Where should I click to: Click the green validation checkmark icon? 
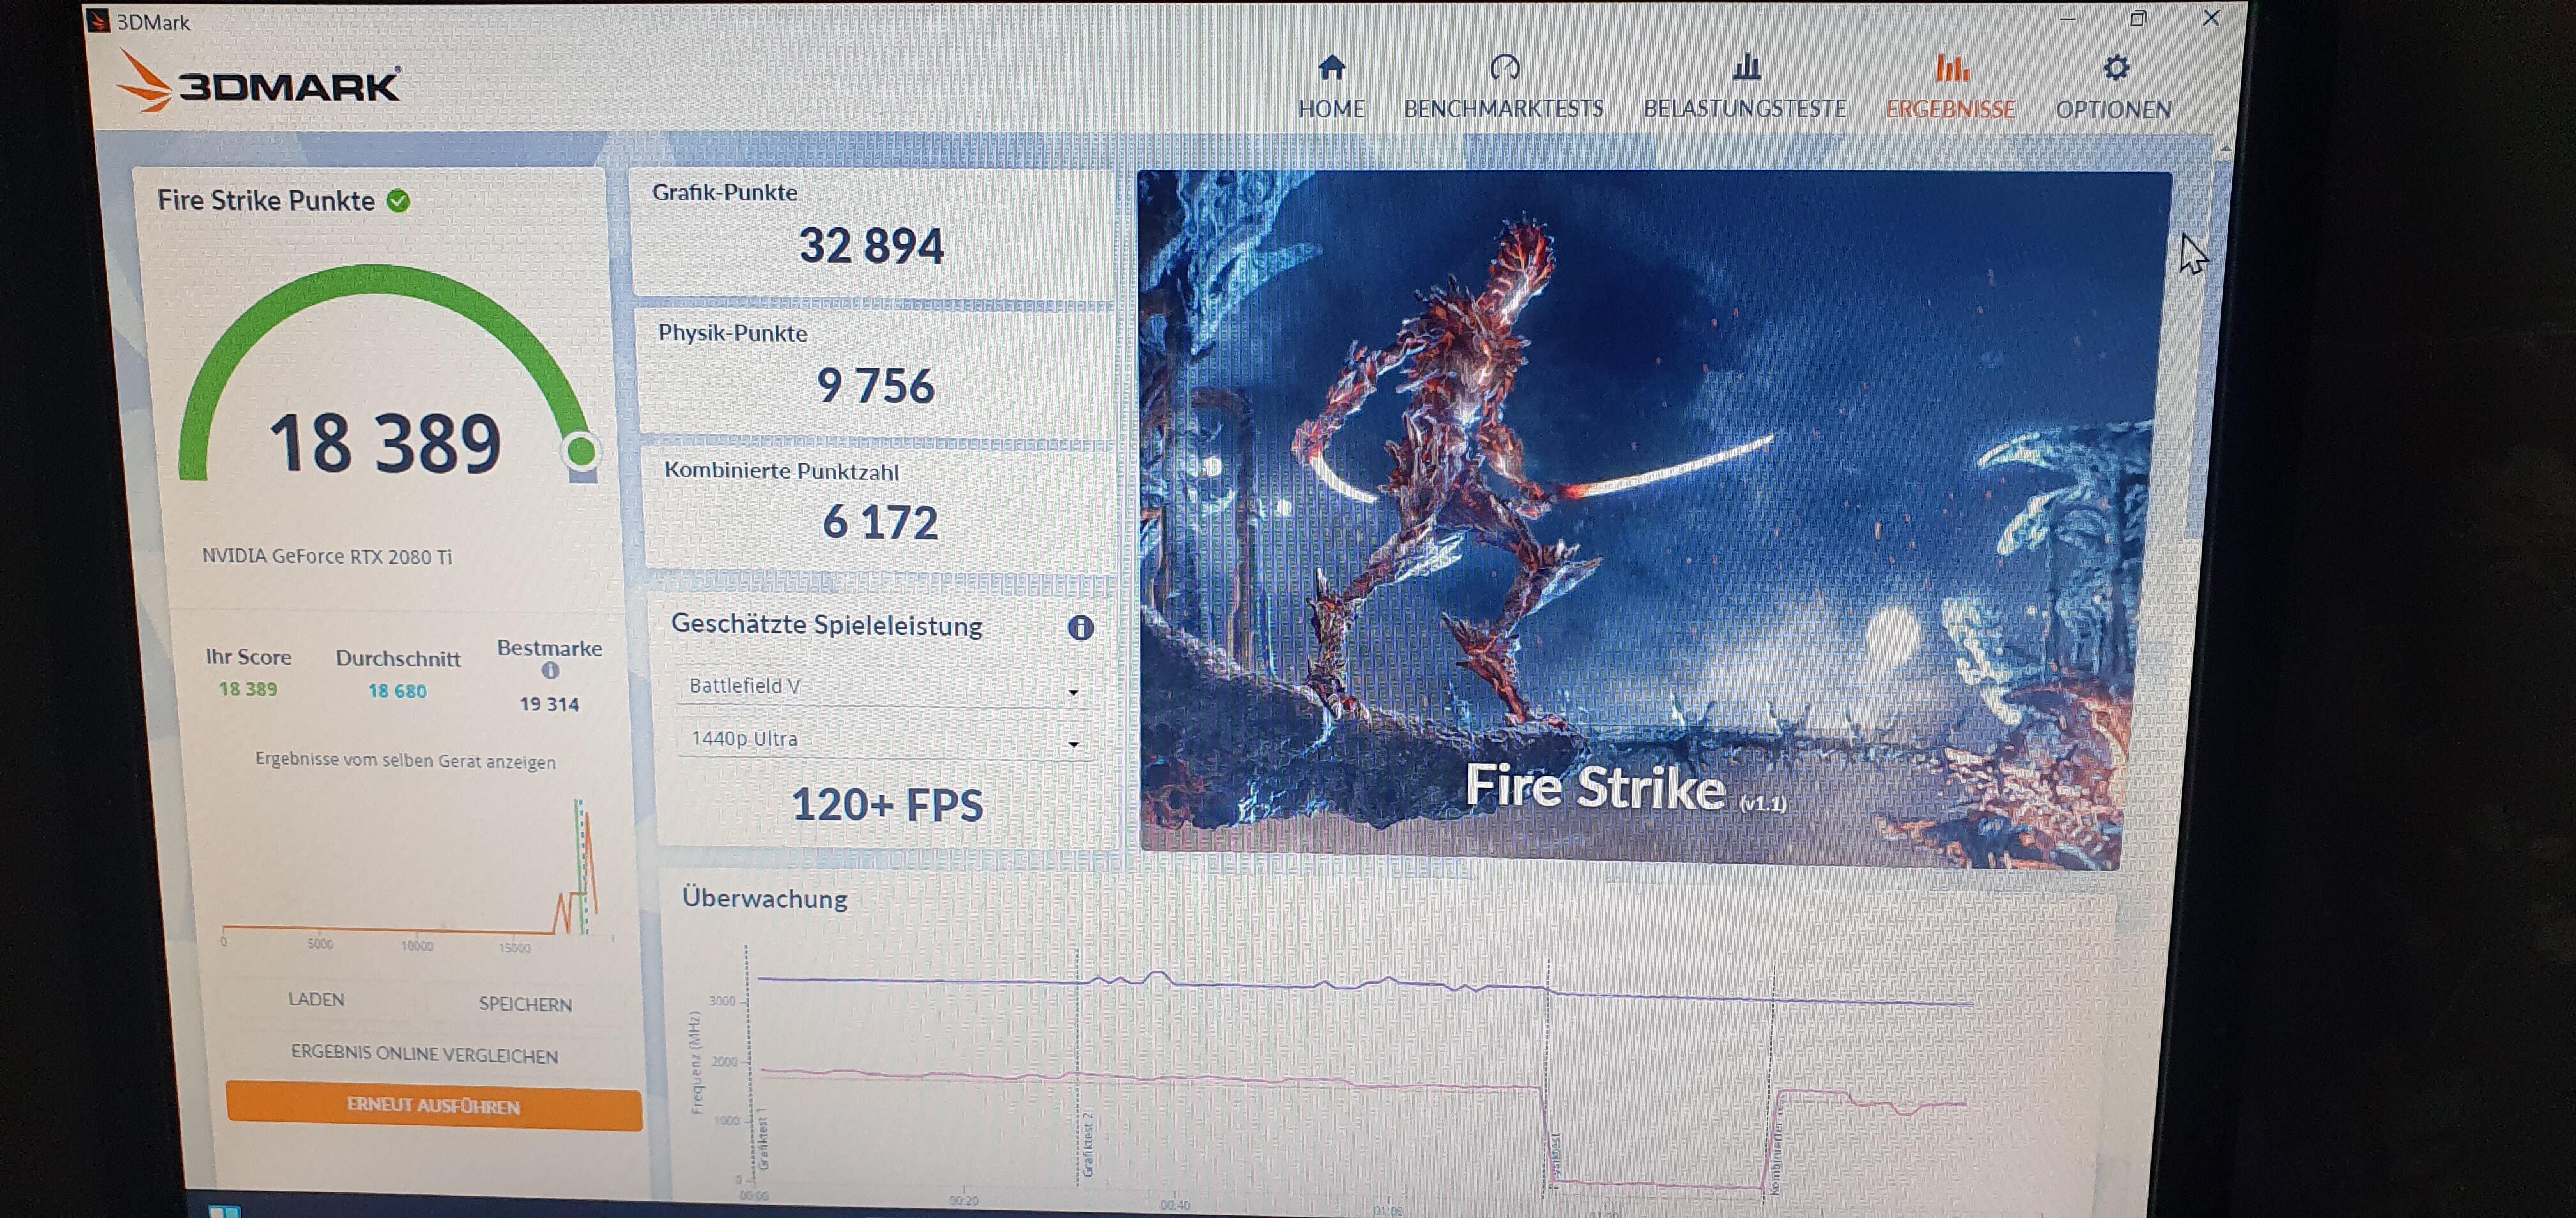tap(398, 201)
